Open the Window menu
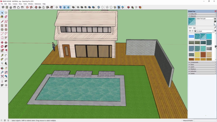This screenshot has height=122, width=217. [31, 4]
